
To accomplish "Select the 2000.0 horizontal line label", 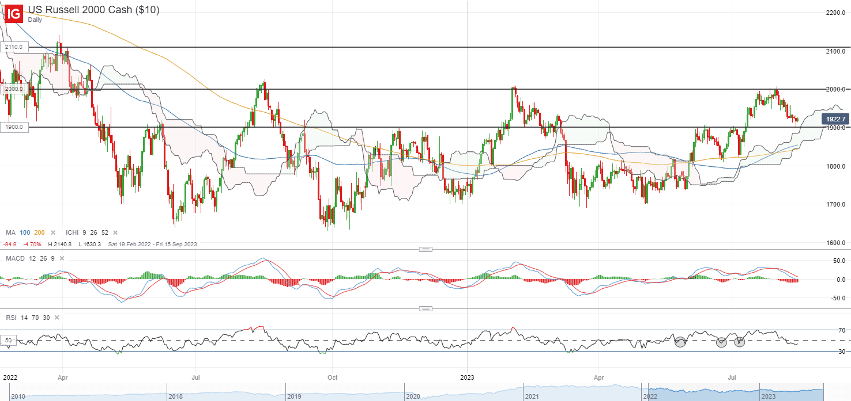I will click(x=14, y=89).
